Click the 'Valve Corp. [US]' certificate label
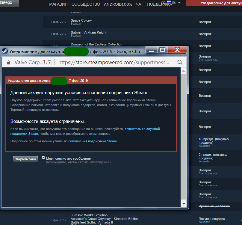Viewport: 242px width, 225px height. (33, 62)
